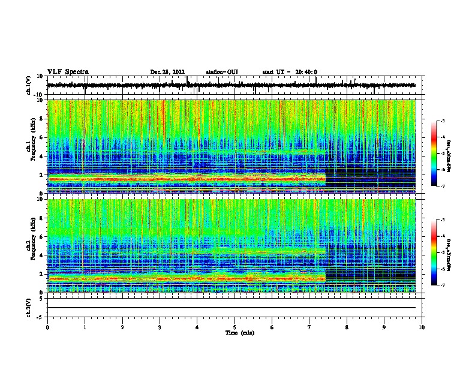Click the 6 tick on the time axis
Viewport: 475px width, 367px height.
pos(272,327)
